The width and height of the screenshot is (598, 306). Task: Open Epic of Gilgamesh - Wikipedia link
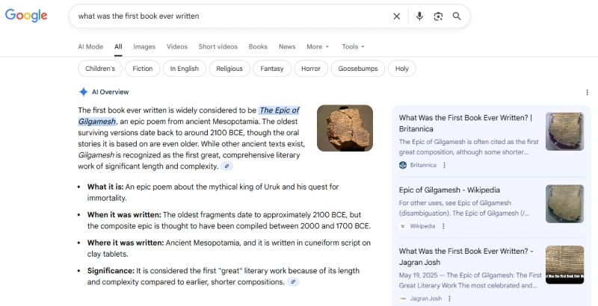449,190
